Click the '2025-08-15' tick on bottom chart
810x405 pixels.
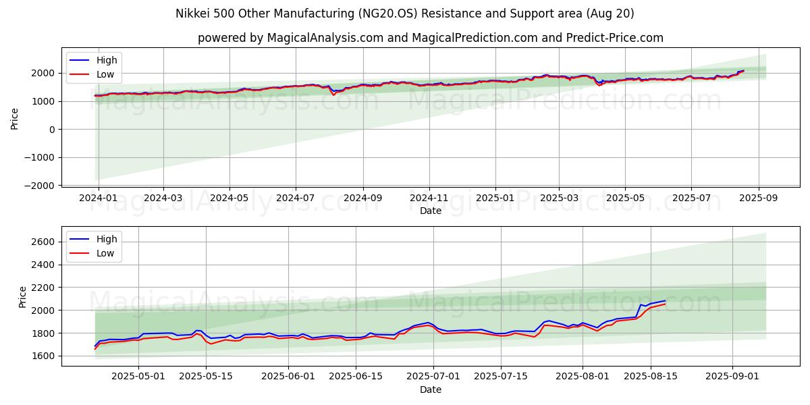tap(651, 378)
